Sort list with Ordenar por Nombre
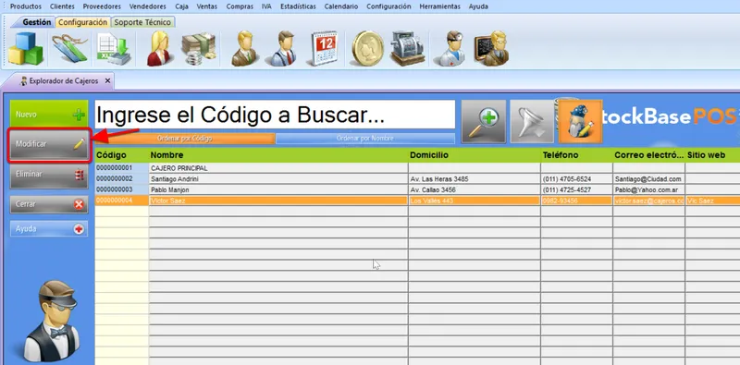Screen dimensions: 740x365 pyautogui.click(x=365, y=139)
